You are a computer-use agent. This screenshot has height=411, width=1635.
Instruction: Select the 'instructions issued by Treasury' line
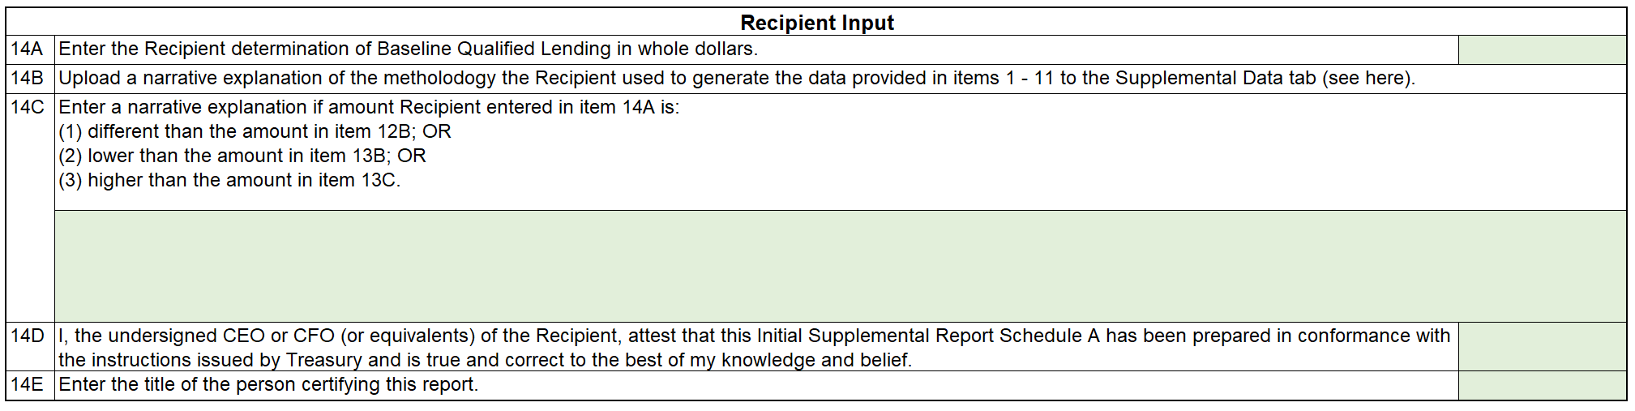click(x=485, y=360)
